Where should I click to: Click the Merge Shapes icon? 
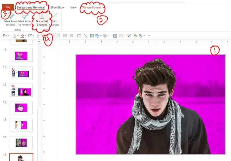tap(105, 36)
